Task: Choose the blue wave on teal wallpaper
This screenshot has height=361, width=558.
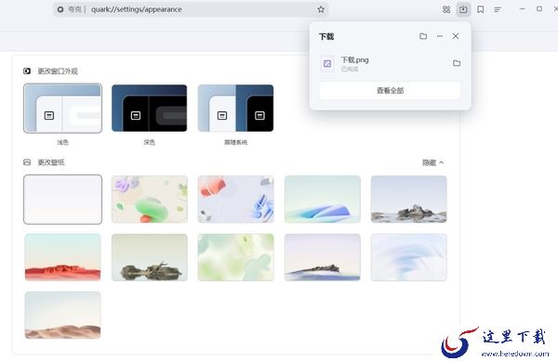Action: coord(323,200)
